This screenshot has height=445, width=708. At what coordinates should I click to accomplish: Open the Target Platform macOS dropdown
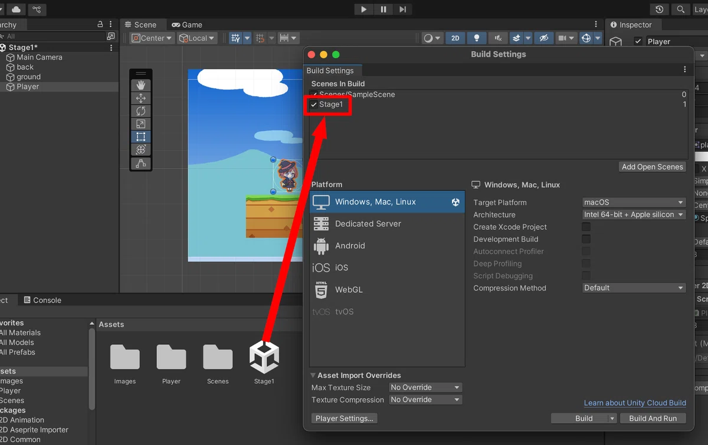click(634, 202)
